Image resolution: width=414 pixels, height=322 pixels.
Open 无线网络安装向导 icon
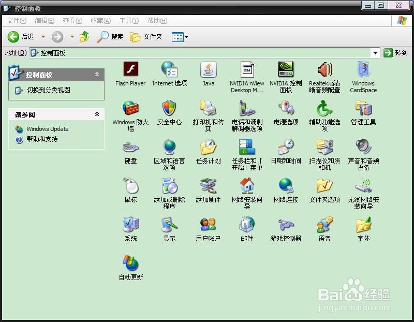pos(364,186)
